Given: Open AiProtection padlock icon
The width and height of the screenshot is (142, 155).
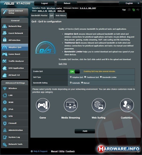Looking at the screenshot, I should click(5, 40).
